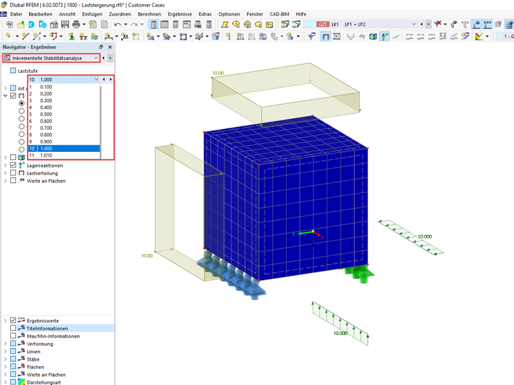Click the undo arrow icon
Screen dimensions: 514x385
118,24
